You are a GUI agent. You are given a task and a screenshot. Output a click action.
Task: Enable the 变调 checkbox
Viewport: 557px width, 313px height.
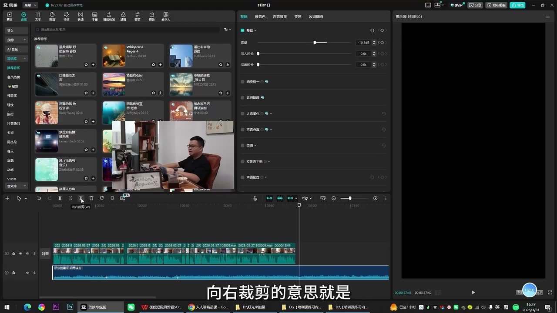point(242,145)
